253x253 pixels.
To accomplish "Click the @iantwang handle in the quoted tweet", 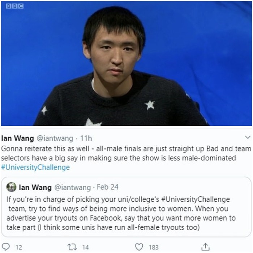I will [73, 188].
